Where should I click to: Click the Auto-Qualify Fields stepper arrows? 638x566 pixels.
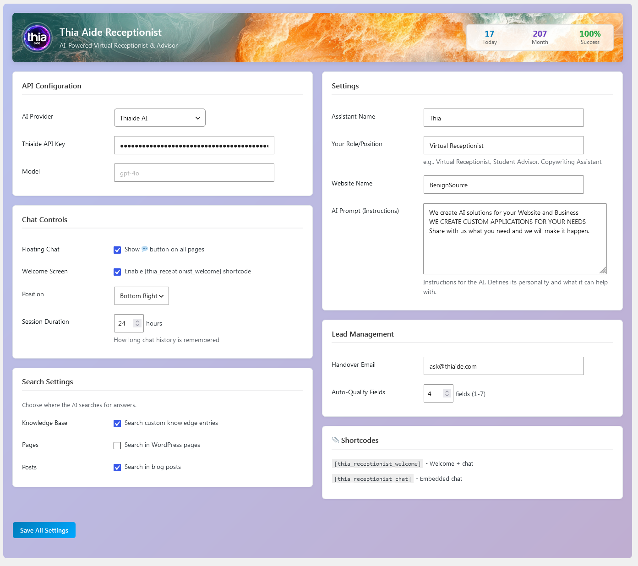(447, 393)
